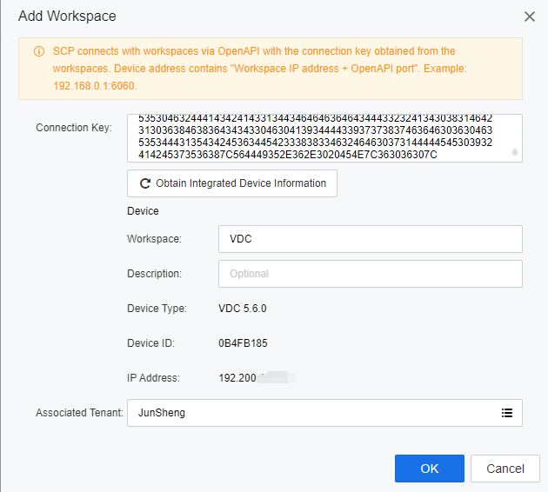Close the Add Workspace dialog
The height and width of the screenshot is (492, 548).
[530, 17]
